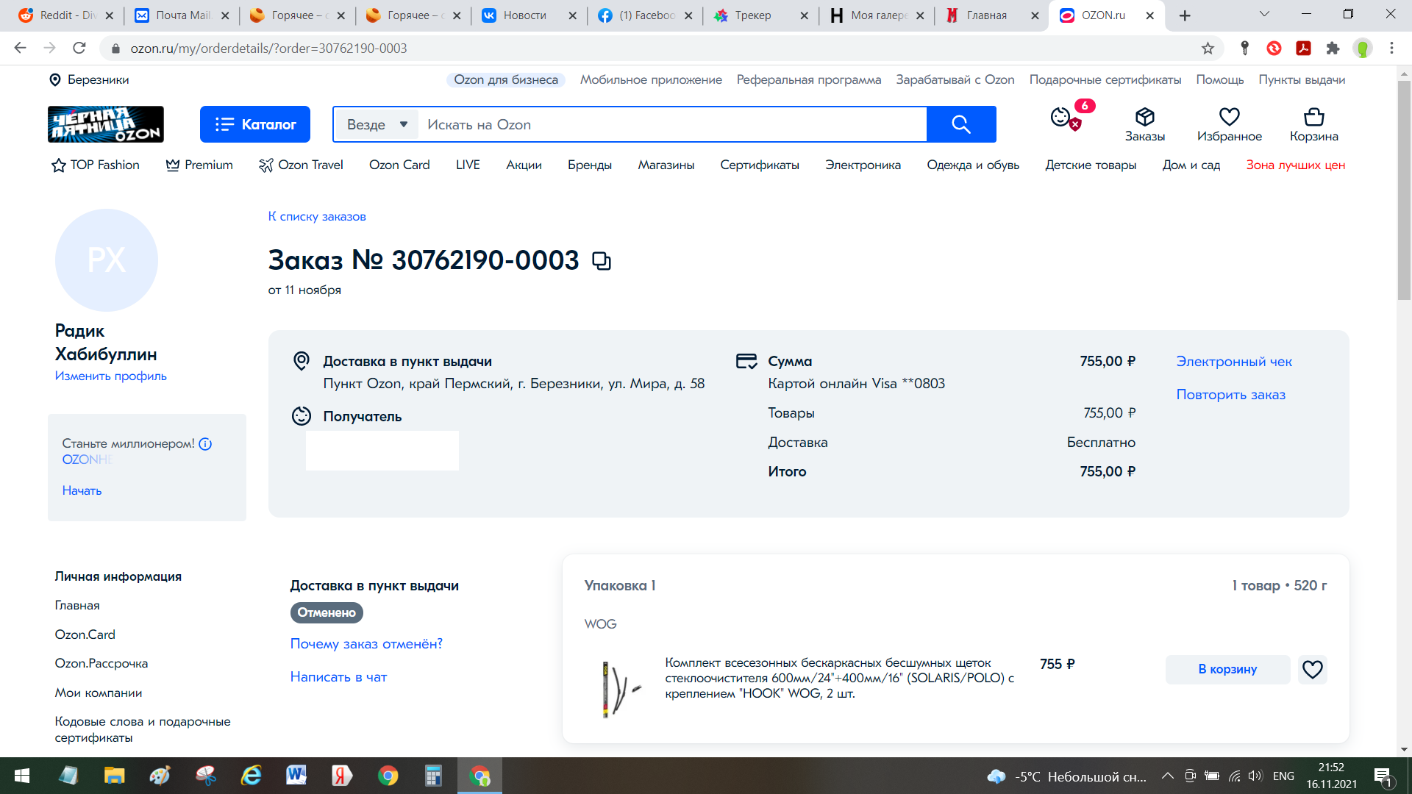Open the Корзина cart icon
This screenshot has width=1412, height=794.
tap(1313, 124)
